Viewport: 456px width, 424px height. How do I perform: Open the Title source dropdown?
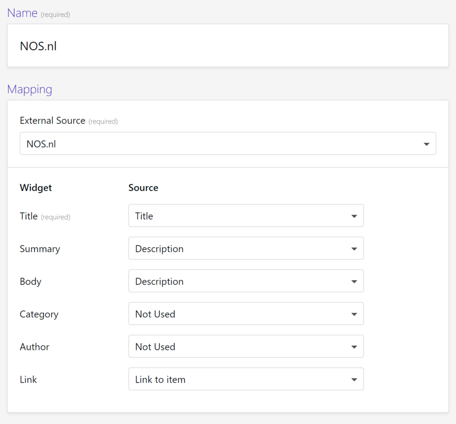[x=246, y=216]
